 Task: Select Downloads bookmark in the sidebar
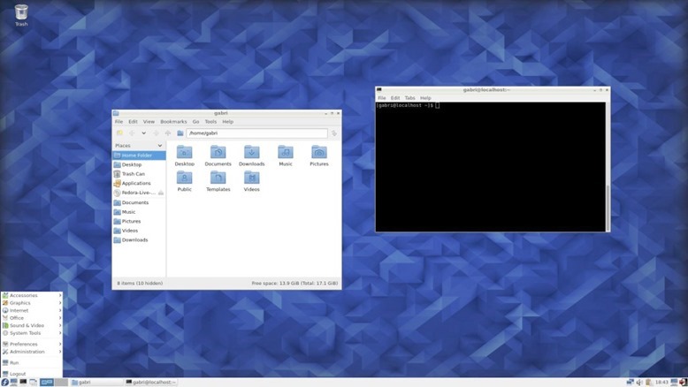click(139, 239)
